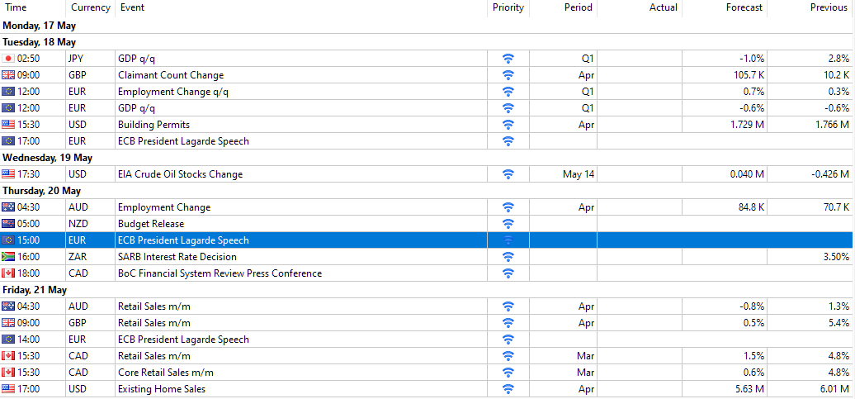The width and height of the screenshot is (855, 399).
Task: Click the priority signal icon for Building Permits
Action: 508,125
